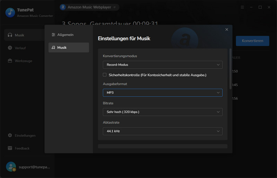277x178 pixels.
Task: Click the settings dialog vertical scrollbar
Action: 230,69
